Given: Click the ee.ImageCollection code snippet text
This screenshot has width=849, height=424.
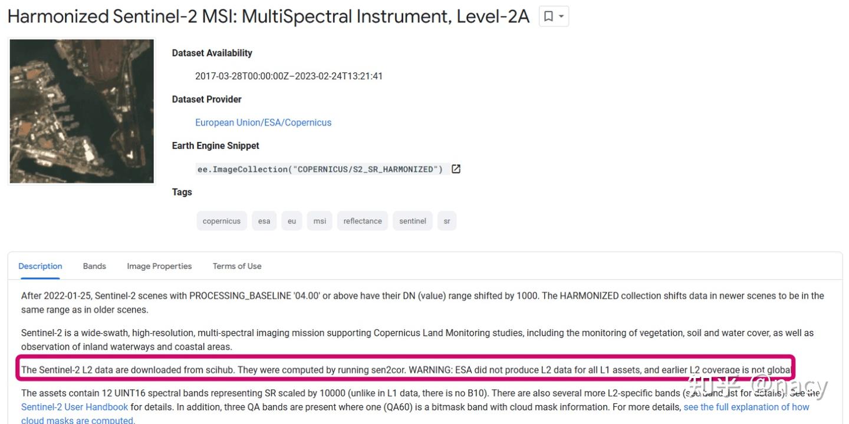Looking at the screenshot, I should point(320,170).
